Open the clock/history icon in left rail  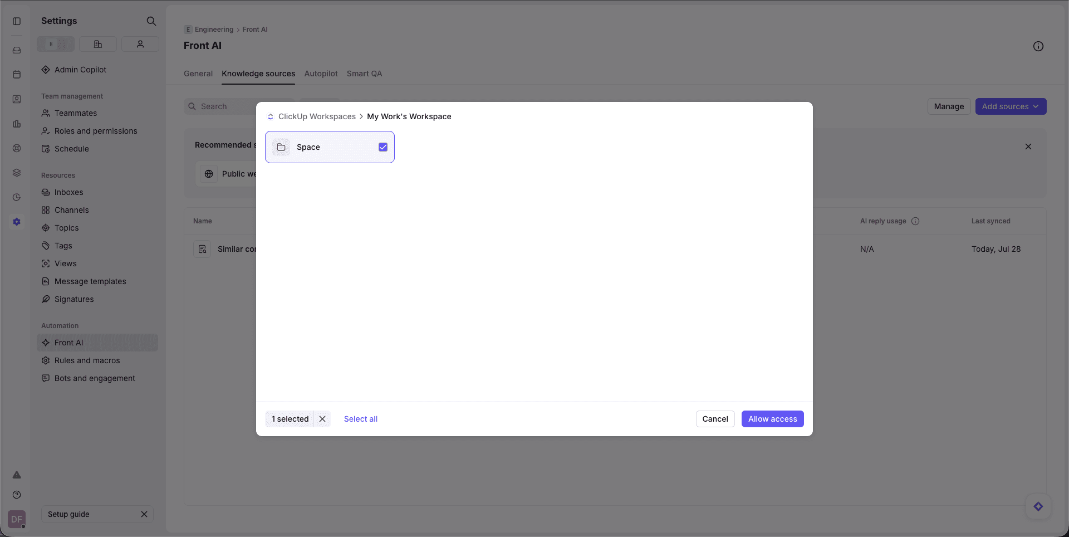(17, 197)
